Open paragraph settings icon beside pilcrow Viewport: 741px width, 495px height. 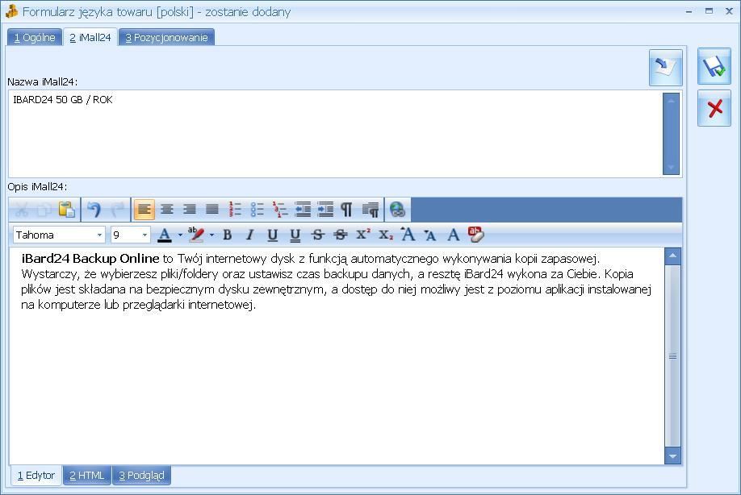pos(370,210)
